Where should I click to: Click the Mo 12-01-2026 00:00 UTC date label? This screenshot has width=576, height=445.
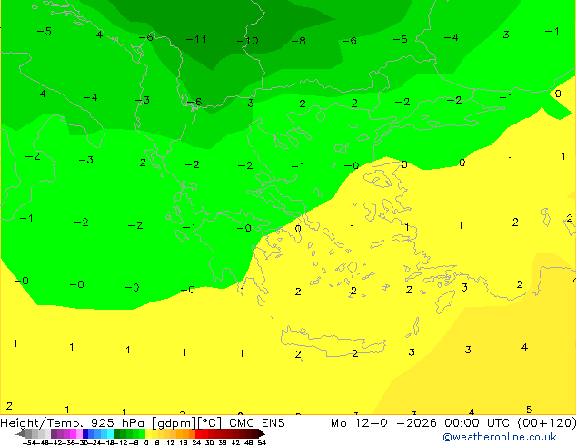420,423
